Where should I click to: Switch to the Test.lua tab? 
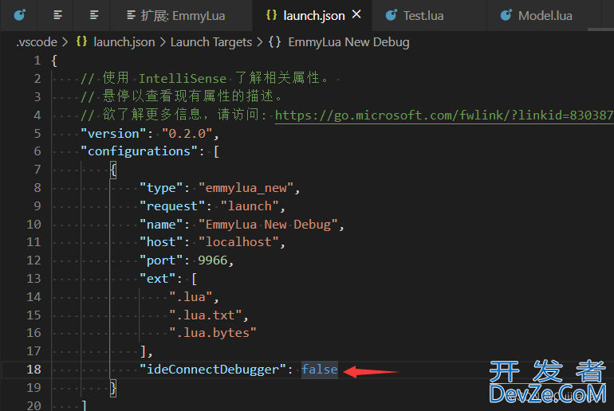click(429, 16)
